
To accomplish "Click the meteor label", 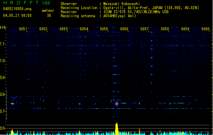I will [x=48, y=10].
